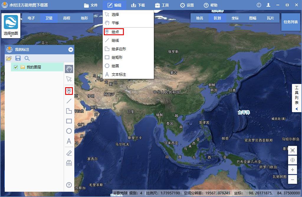The height and width of the screenshot is (197, 302).
Task: Open help from the side toolbar question icon
Action: tap(69, 185)
